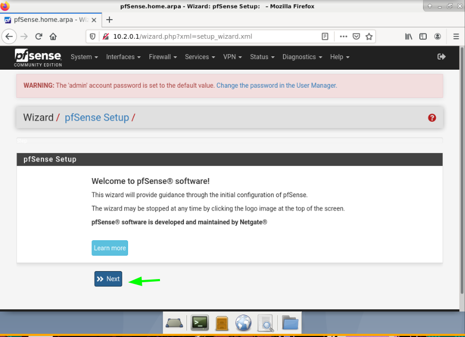This screenshot has width=465, height=337.
Task: Open the pfSense Setup breadcrumb link
Action: 97,117
